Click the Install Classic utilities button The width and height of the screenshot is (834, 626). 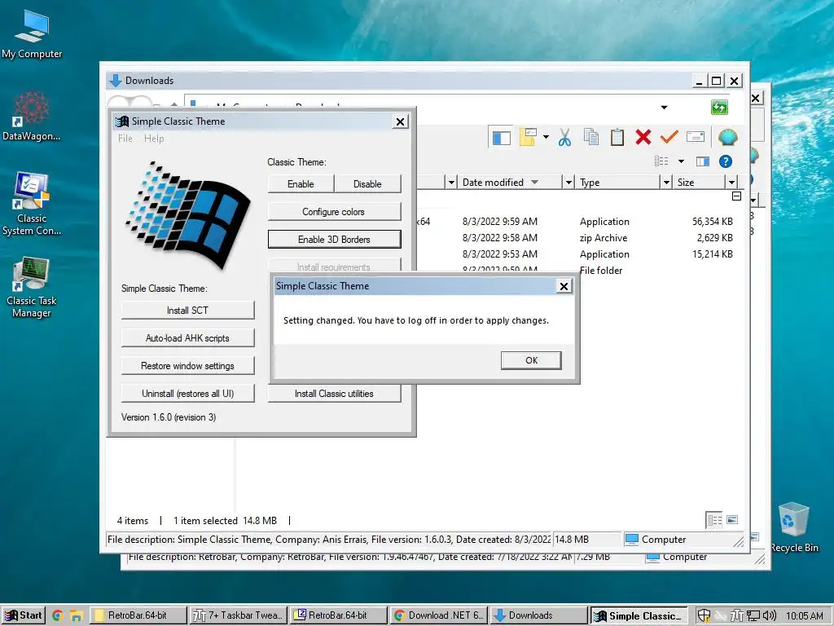(334, 394)
